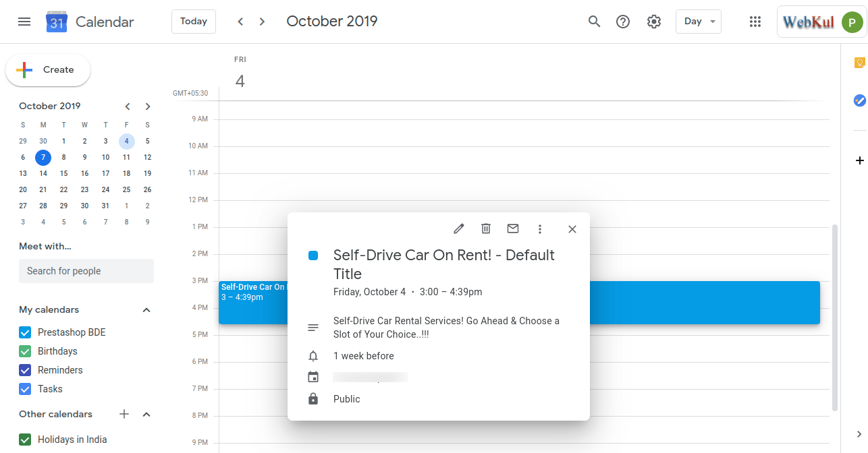Image resolution: width=868 pixels, height=453 pixels.
Task: Open event options three-dot menu
Action: coord(540,229)
